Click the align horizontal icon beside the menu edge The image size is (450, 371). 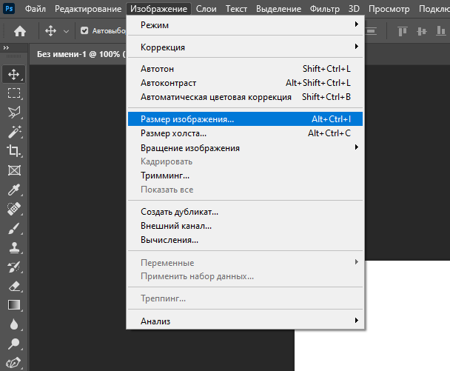pyautogui.click(x=371, y=31)
